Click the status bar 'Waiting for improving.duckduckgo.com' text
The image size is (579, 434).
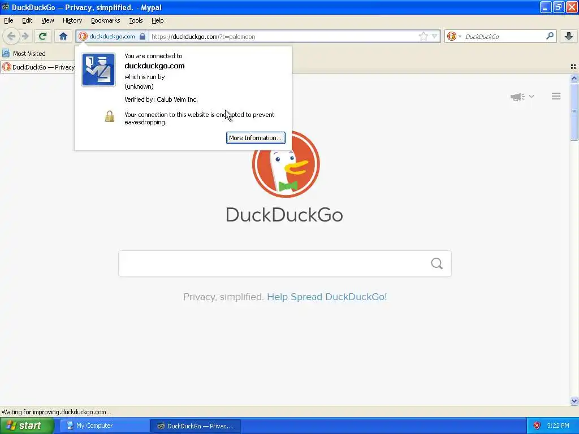tap(56, 412)
